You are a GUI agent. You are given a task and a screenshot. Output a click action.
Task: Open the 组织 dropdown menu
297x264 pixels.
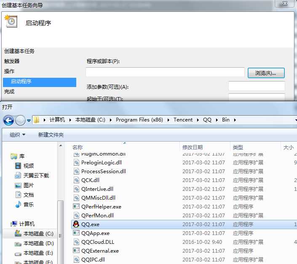(17, 135)
